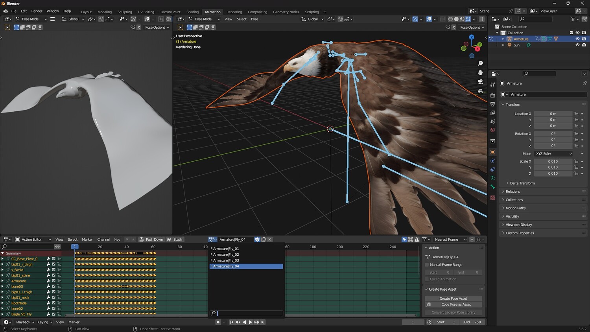The height and width of the screenshot is (332, 590).
Task: Hide the Armature in the outliner
Action: click(577, 39)
